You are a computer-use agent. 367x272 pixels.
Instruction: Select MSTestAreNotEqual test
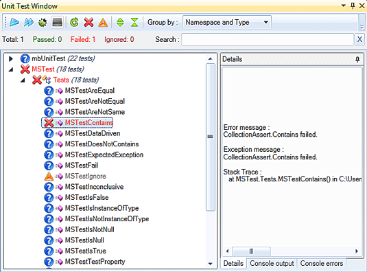(x=95, y=101)
